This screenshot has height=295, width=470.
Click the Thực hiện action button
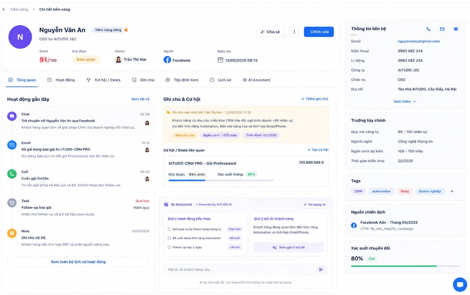coord(235,229)
